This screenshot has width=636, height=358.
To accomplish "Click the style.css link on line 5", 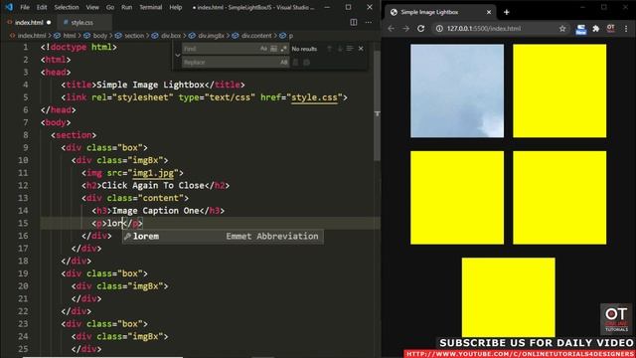I will 314,97.
